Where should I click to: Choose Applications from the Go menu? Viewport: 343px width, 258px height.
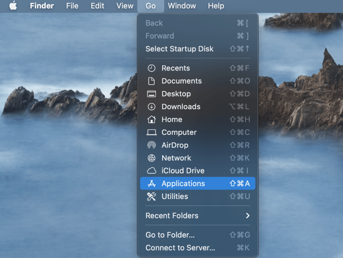click(x=183, y=184)
